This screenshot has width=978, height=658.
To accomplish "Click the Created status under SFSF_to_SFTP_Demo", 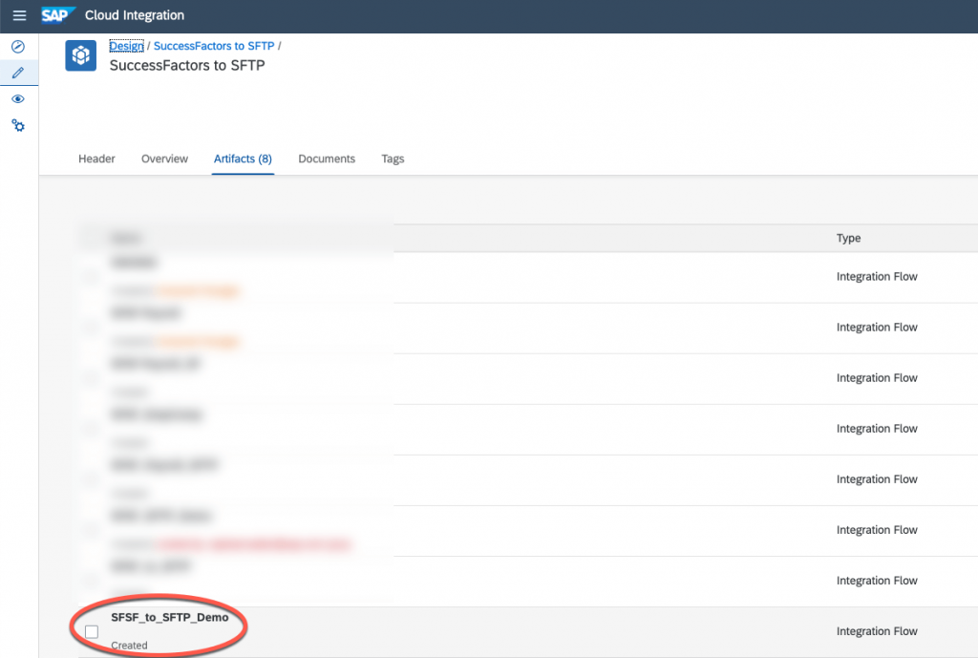I will click(129, 646).
